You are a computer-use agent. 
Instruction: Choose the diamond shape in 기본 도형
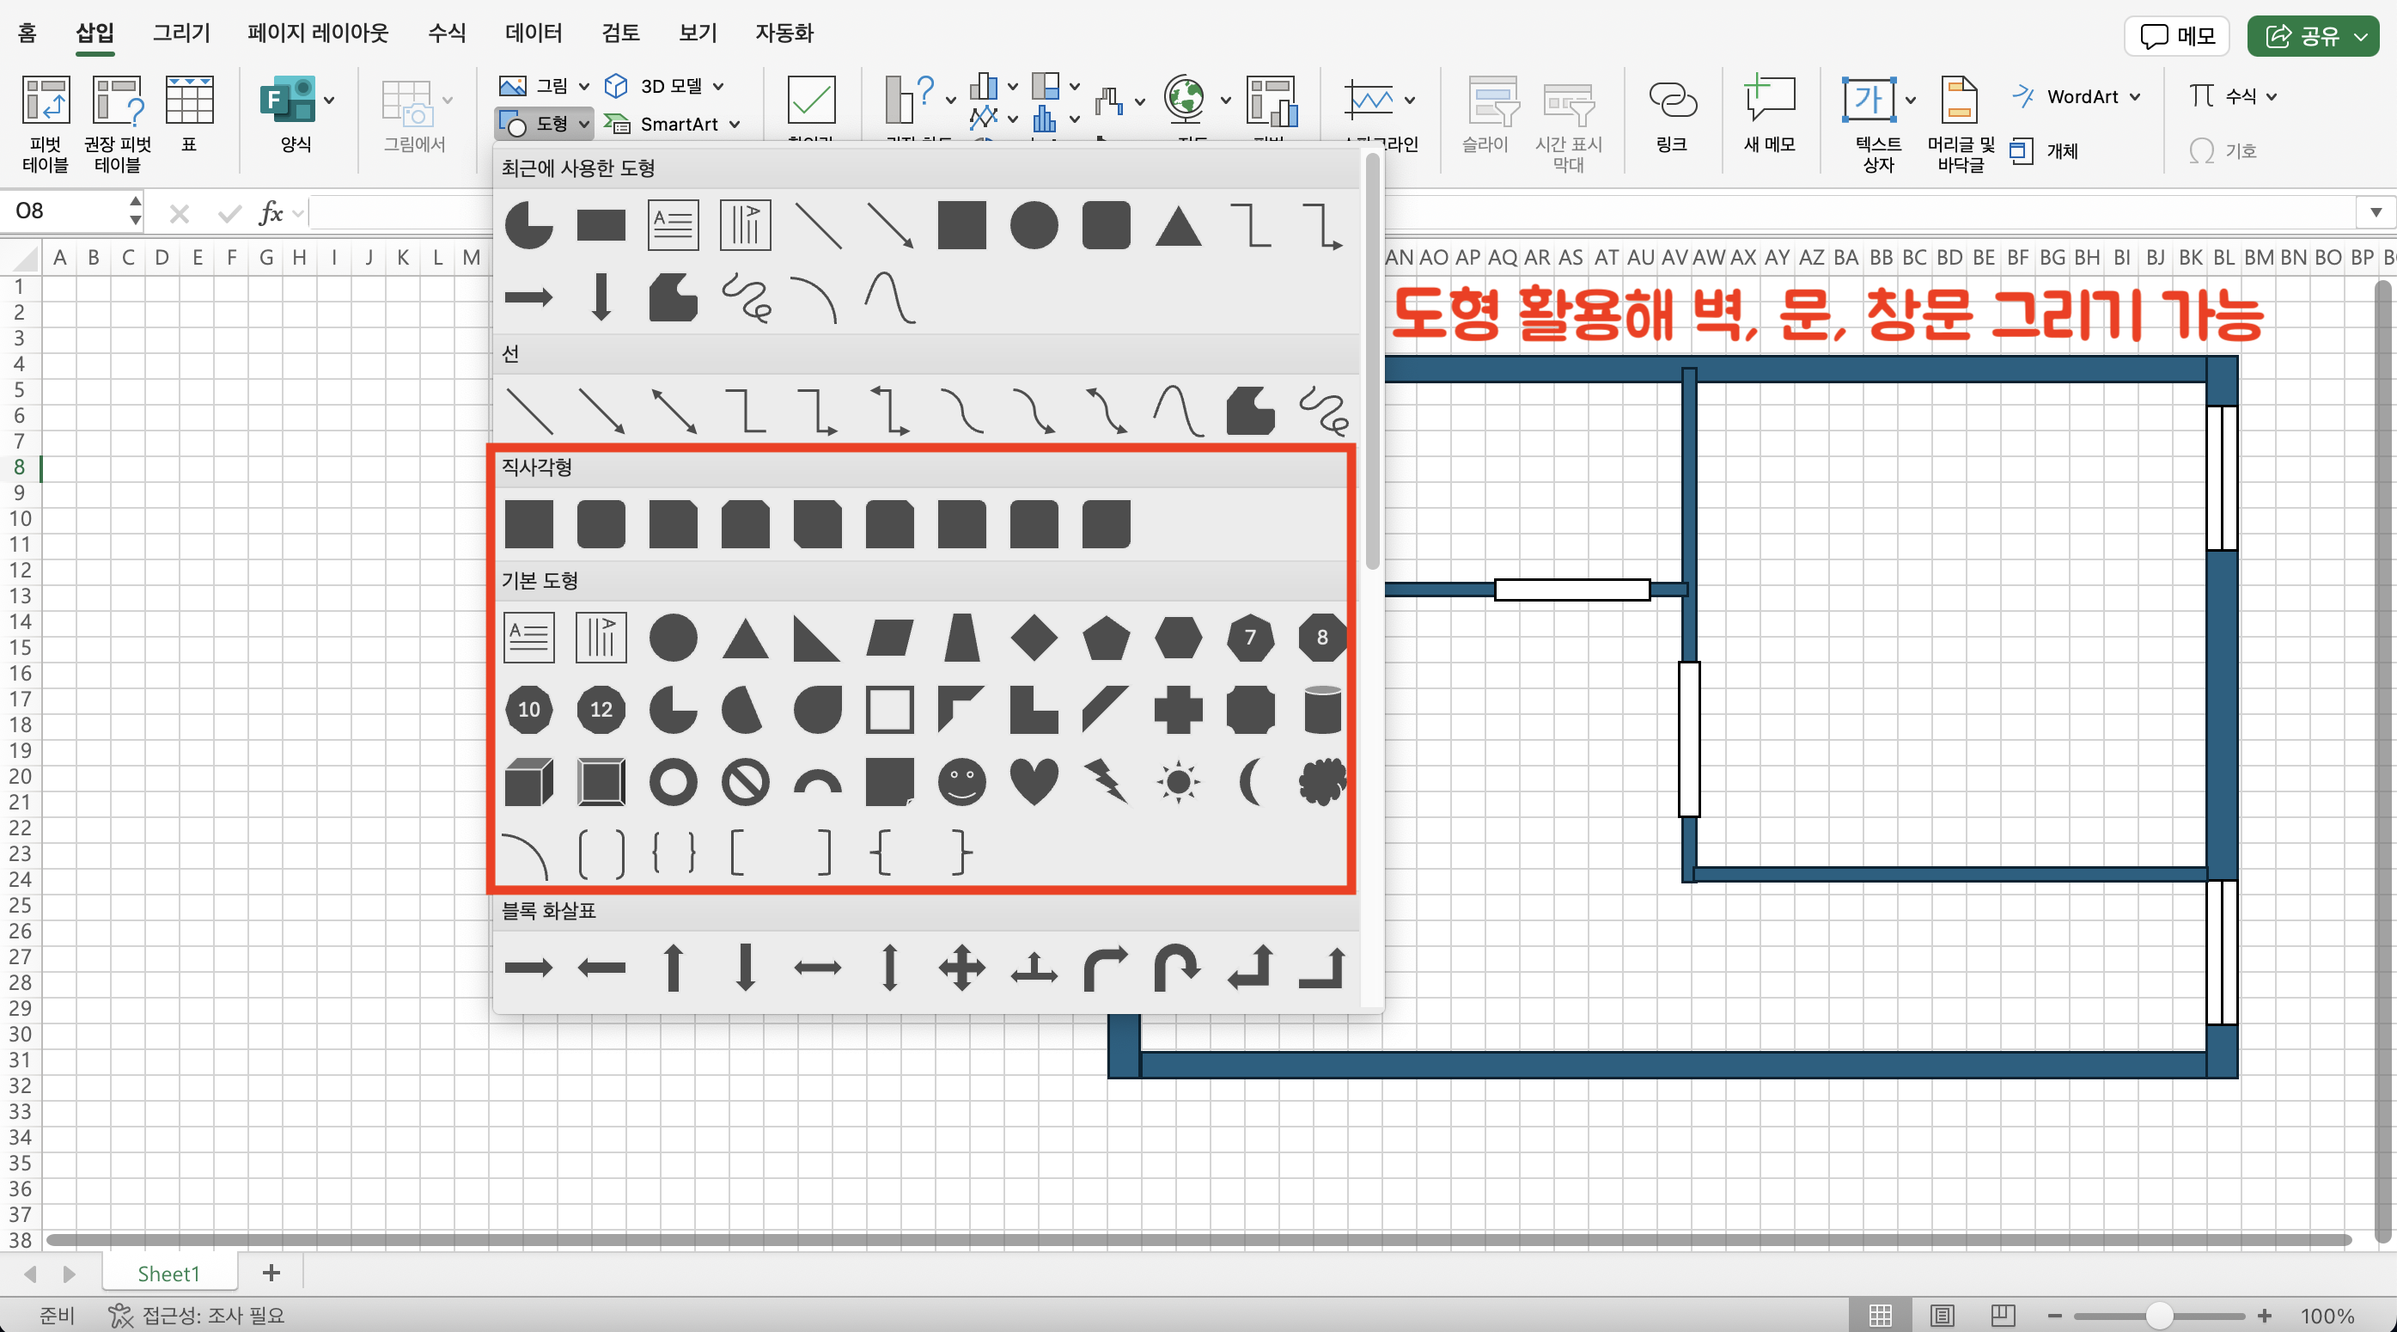pyautogui.click(x=1034, y=638)
